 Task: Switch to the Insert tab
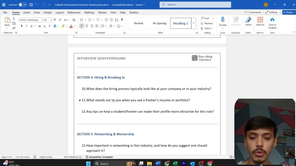click(27, 12)
